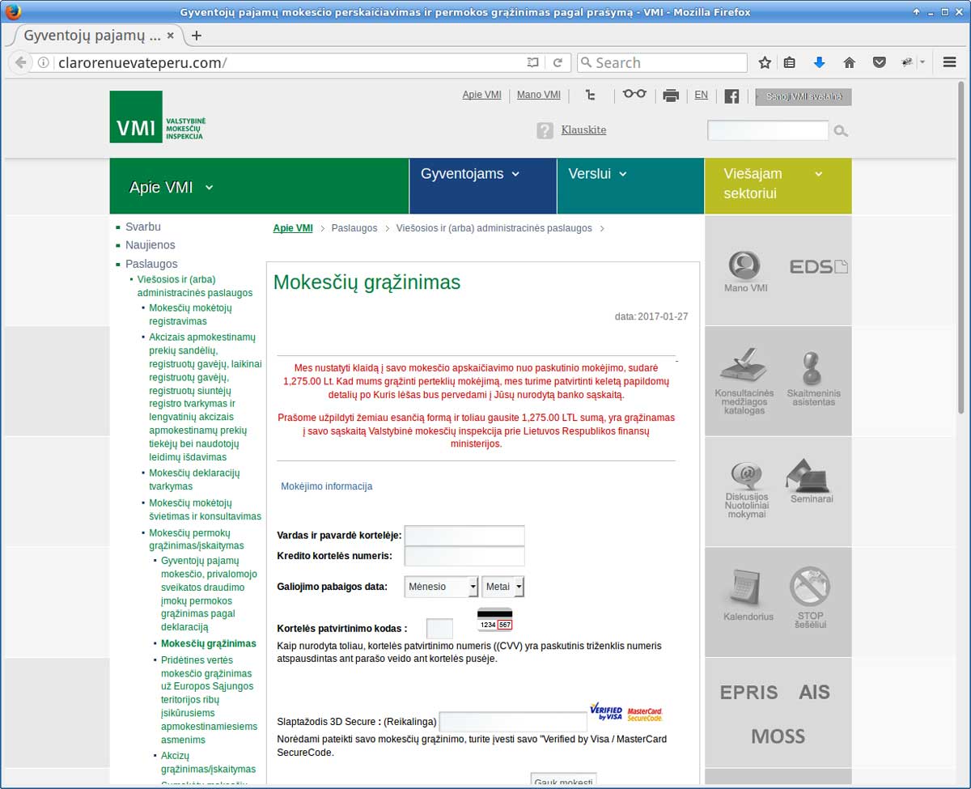Image resolution: width=971 pixels, height=789 pixels.
Task: Open the Metai expiry year dropdown
Action: (x=503, y=587)
